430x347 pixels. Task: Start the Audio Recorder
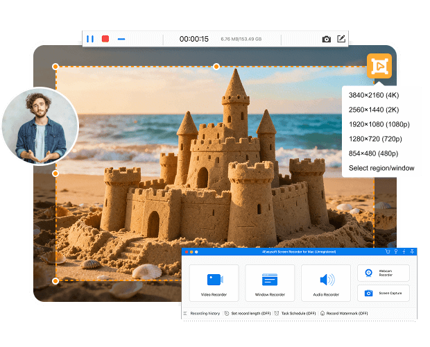coord(326,282)
